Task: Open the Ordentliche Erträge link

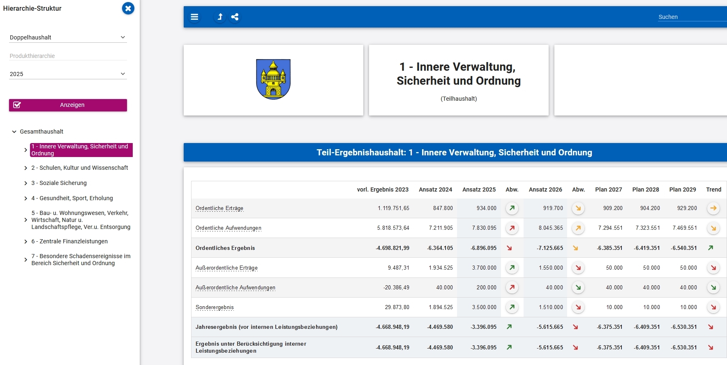Action: coord(219,208)
